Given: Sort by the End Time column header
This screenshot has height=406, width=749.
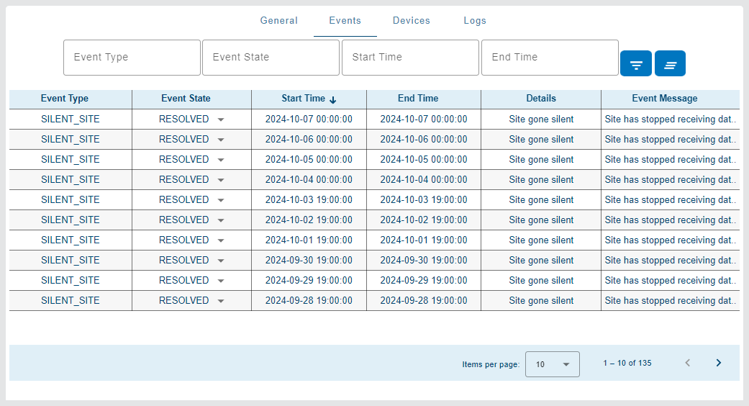Looking at the screenshot, I should coord(418,99).
